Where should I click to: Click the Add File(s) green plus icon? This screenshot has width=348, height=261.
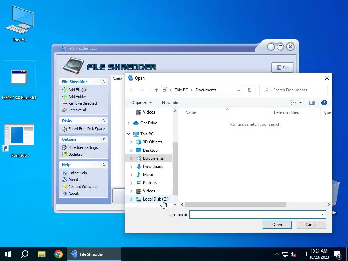click(x=64, y=90)
